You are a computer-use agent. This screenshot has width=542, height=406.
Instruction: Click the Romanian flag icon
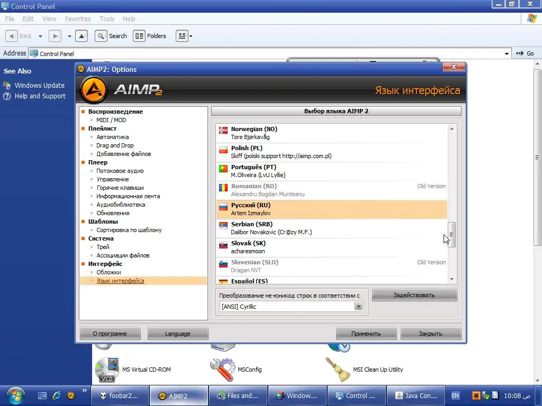tap(223, 188)
